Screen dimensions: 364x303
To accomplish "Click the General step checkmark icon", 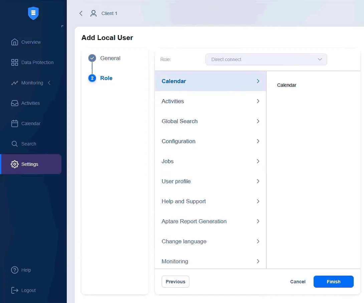I will pos(92,58).
